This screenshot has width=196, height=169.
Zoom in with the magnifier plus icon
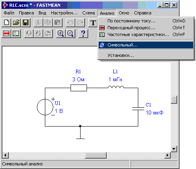61,34
